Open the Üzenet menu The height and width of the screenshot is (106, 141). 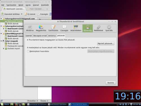(x=36, y=5)
